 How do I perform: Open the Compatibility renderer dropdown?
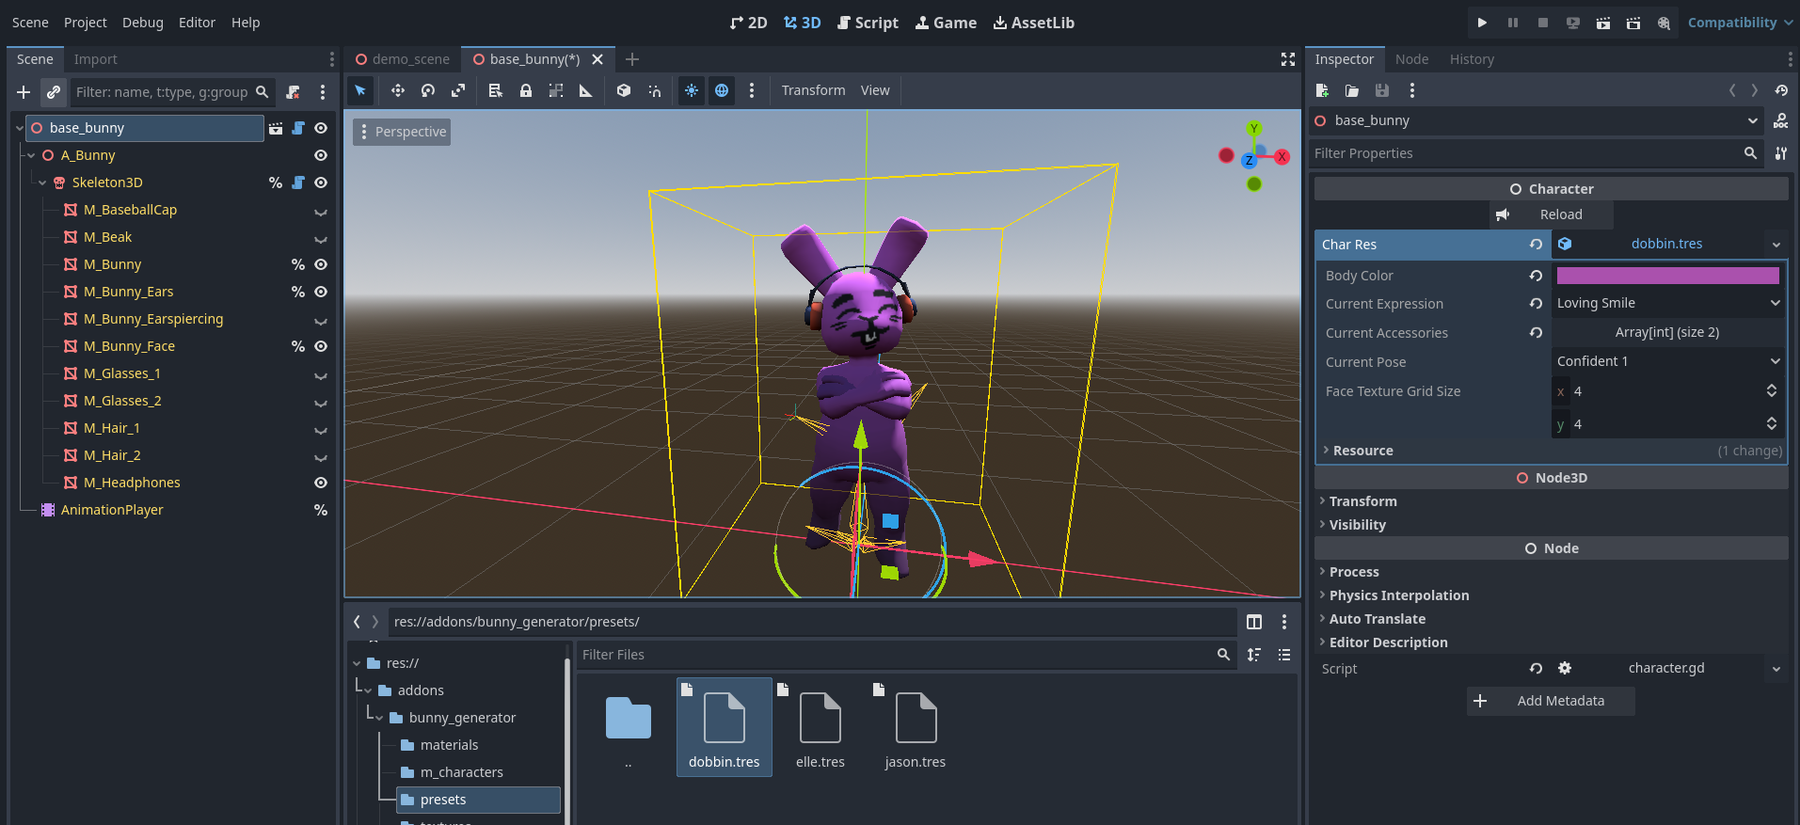(1740, 23)
